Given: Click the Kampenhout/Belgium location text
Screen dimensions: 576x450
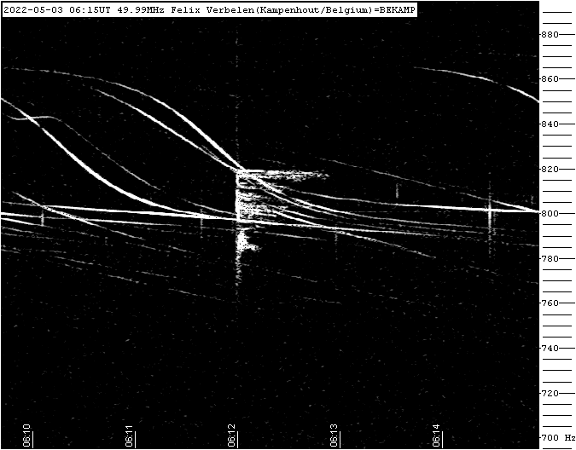Looking at the screenshot, I should [x=313, y=10].
